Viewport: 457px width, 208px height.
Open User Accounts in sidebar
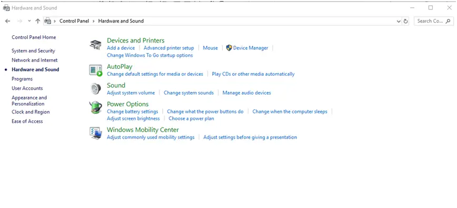pyautogui.click(x=27, y=88)
